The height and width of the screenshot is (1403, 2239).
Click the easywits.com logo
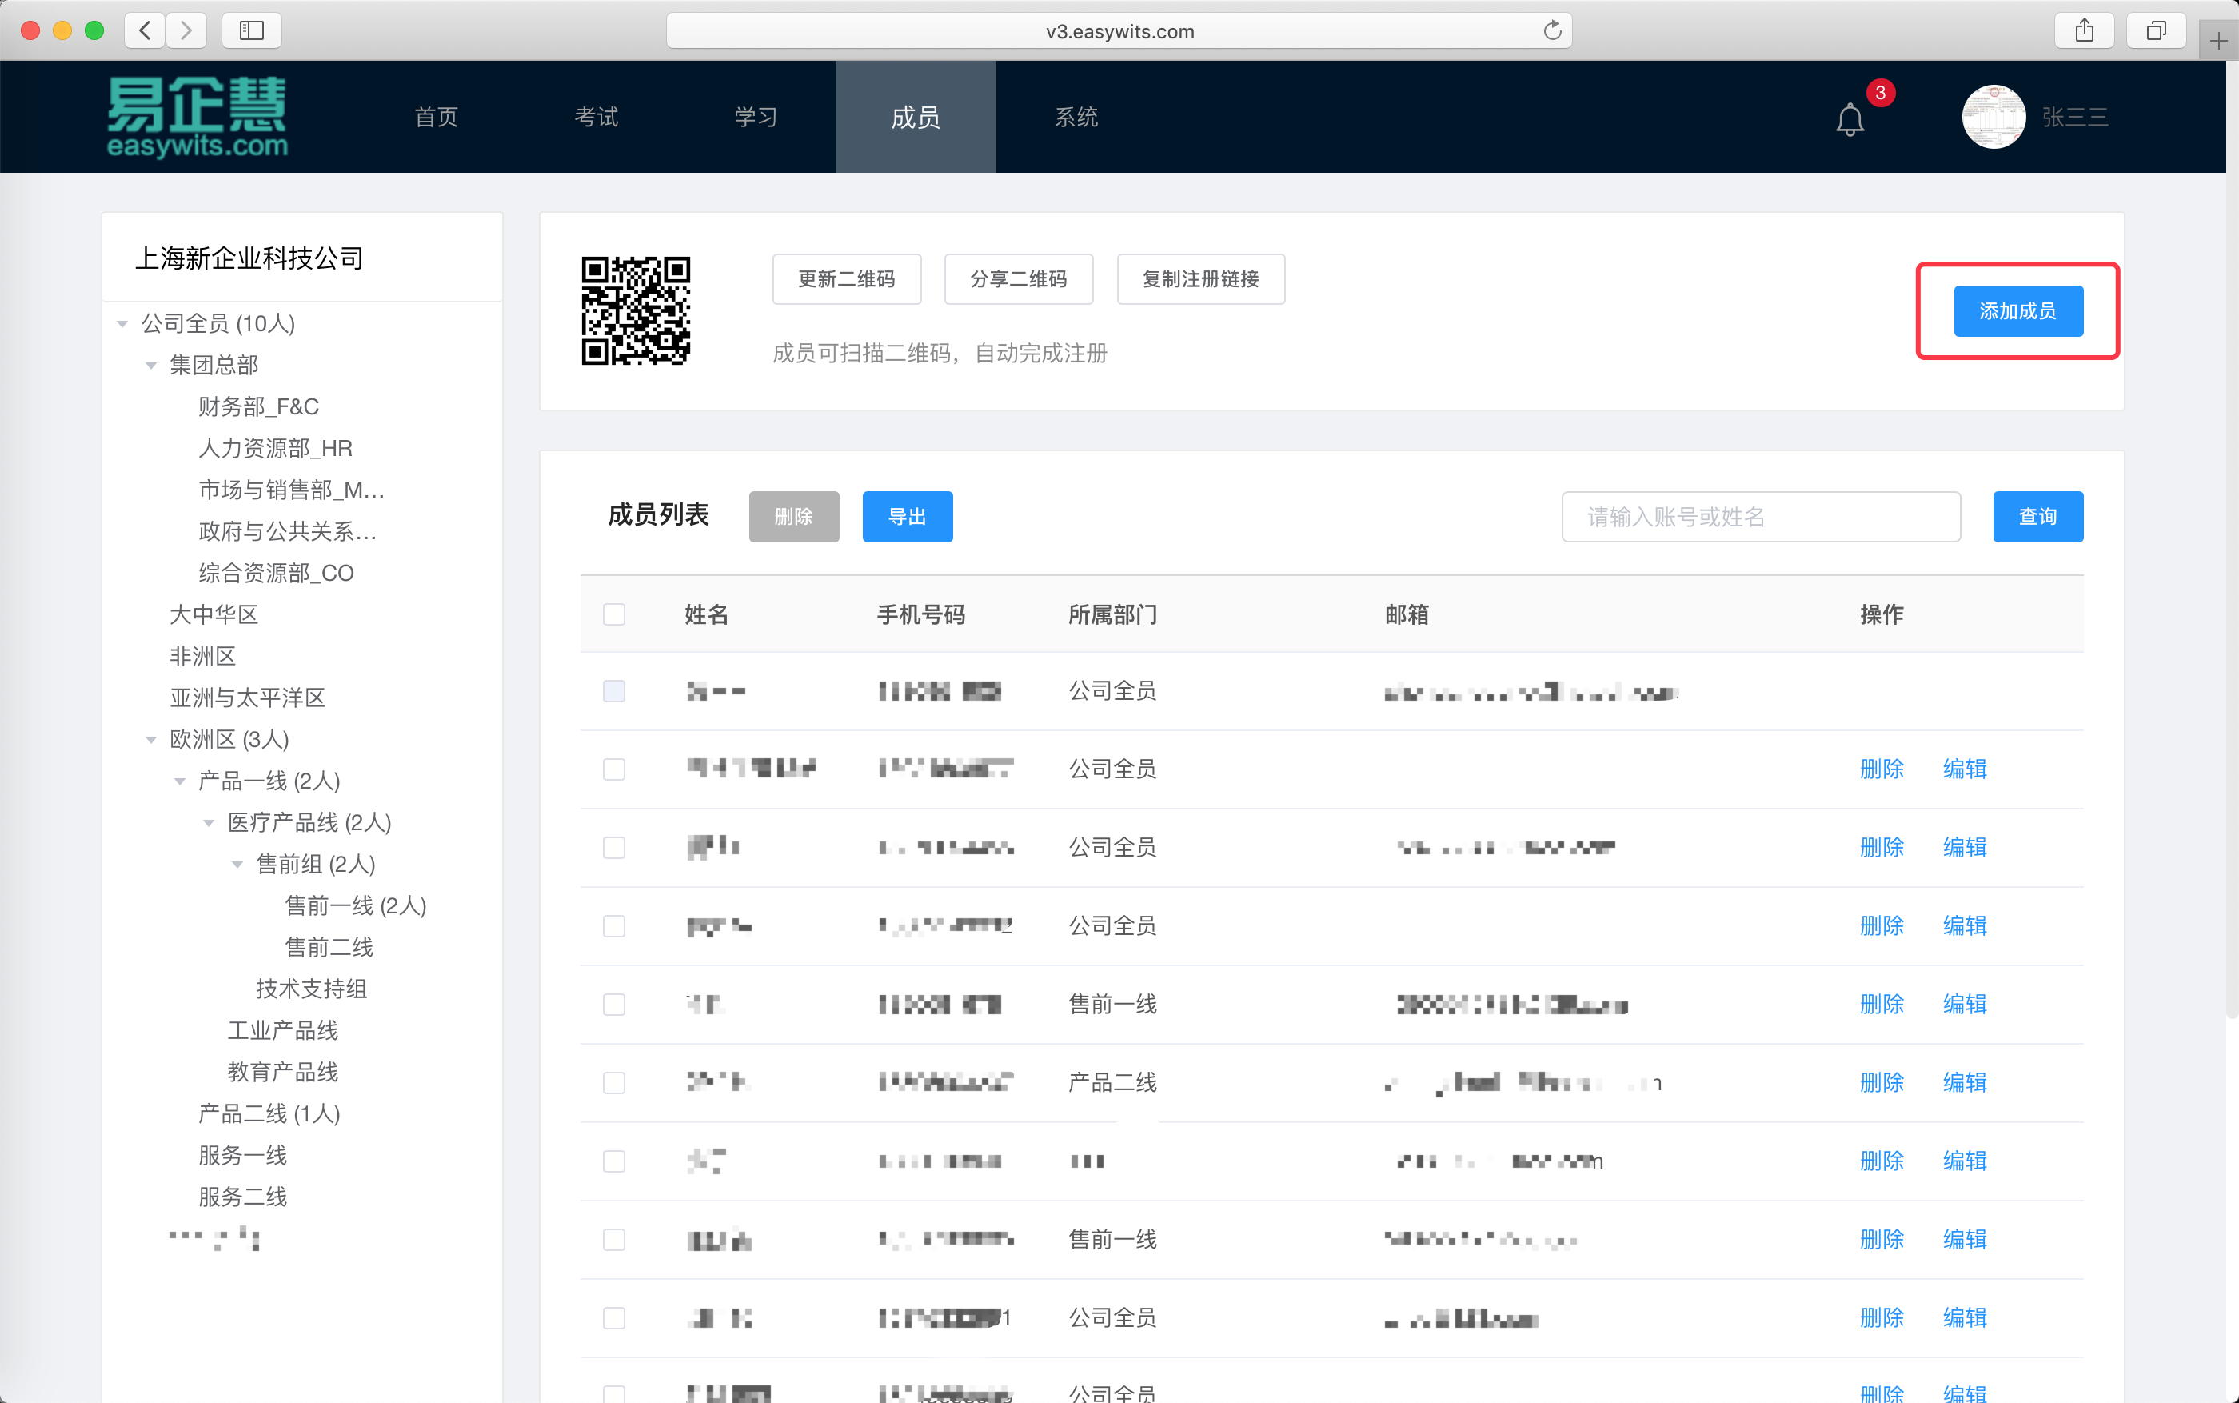(197, 117)
